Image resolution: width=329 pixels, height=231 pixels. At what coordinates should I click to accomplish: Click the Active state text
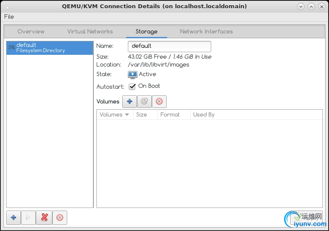(x=147, y=74)
